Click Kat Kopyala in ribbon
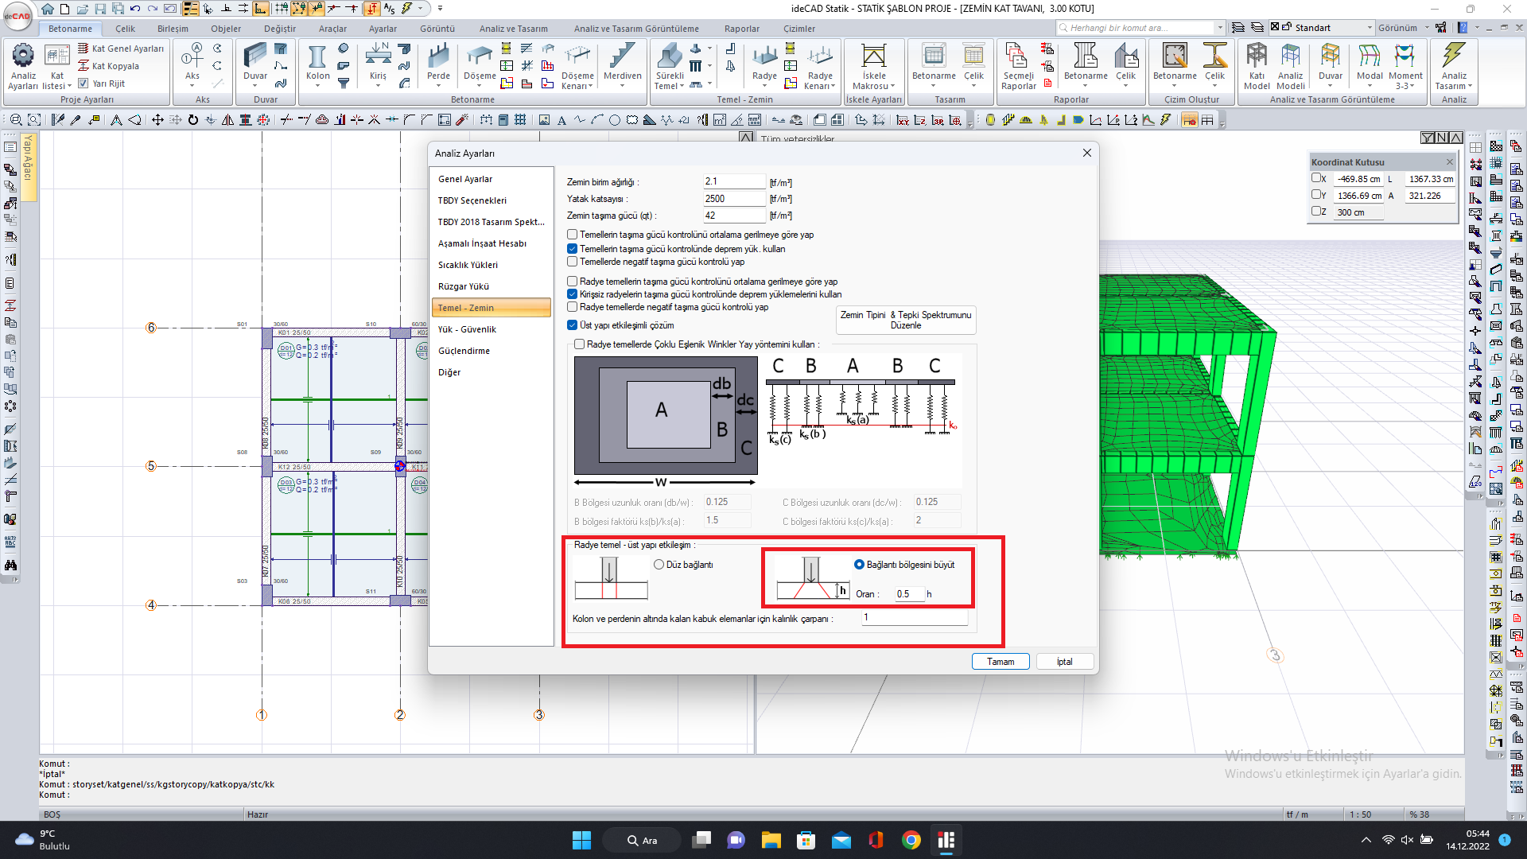The width and height of the screenshot is (1527, 859). point(109,66)
